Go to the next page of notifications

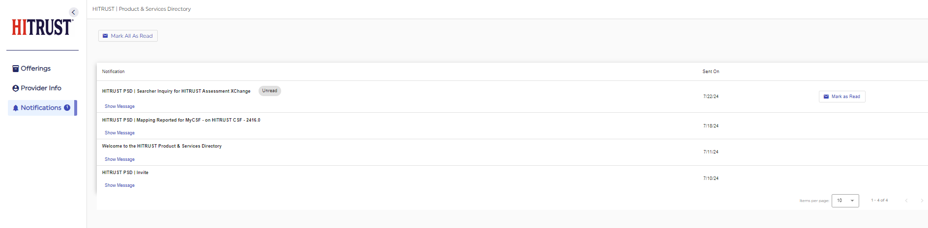pos(922,201)
